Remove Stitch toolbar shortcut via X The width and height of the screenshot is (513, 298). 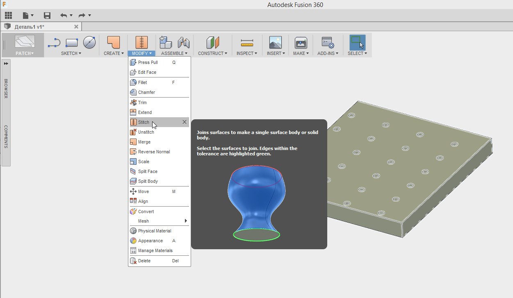point(185,122)
